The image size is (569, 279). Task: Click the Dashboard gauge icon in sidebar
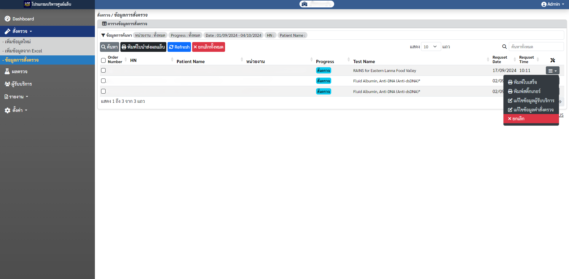pos(7,19)
